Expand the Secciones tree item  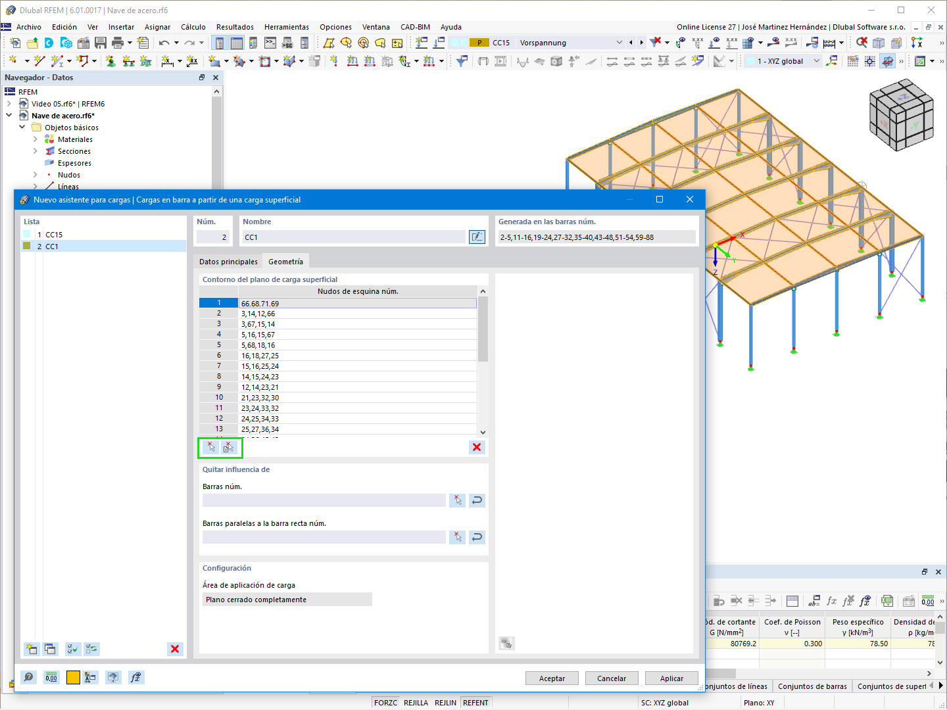[36, 151]
